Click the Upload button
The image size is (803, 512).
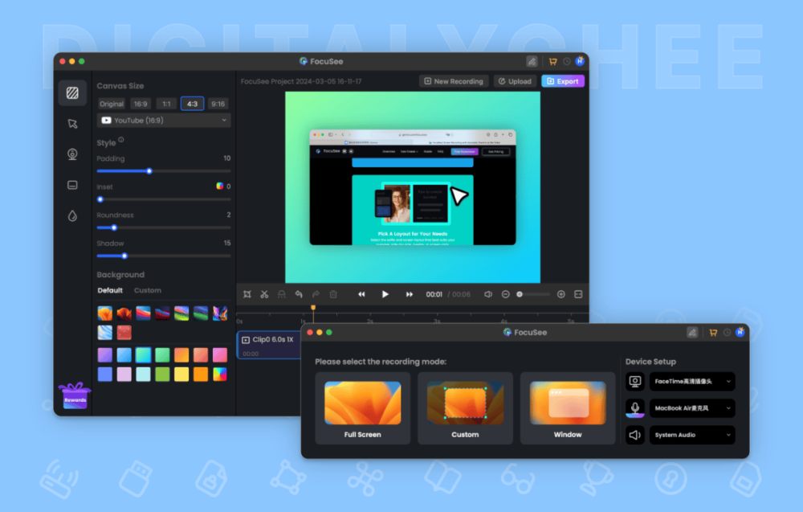pyautogui.click(x=516, y=81)
